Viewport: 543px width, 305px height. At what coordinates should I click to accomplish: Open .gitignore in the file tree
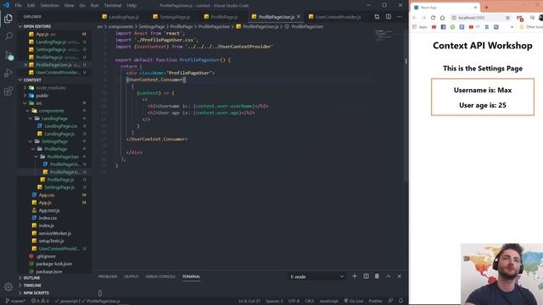(x=46, y=256)
